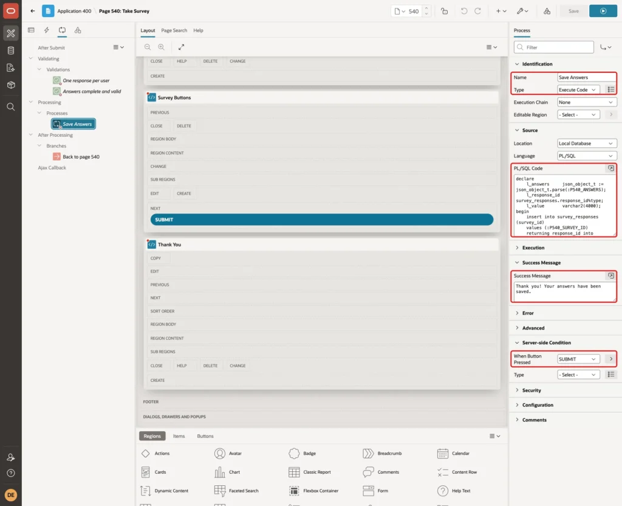
Task: Select the SUBMIT button in layout
Action: (x=322, y=220)
